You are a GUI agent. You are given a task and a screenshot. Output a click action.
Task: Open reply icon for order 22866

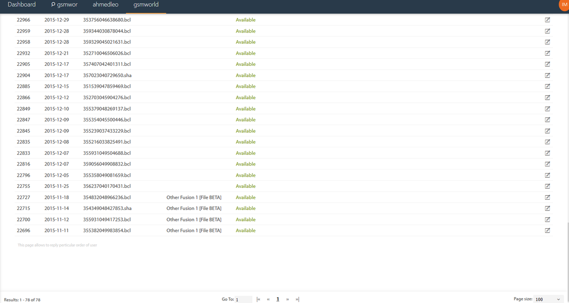pos(547,97)
